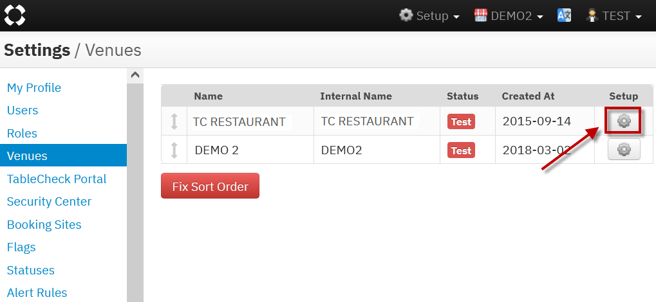Grab the sort handle for TC RESTAURANT
The image size is (656, 302).
pyautogui.click(x=174, y=121)
